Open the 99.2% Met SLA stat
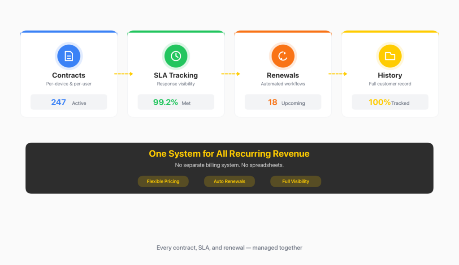The width and height of the screenshot is (459, 265). (x=176, y=102)
